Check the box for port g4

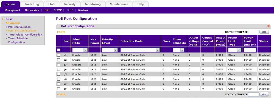pos(59,69)
